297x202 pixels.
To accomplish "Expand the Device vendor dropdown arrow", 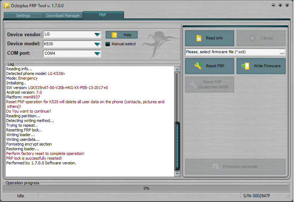I will pos(97,34).
